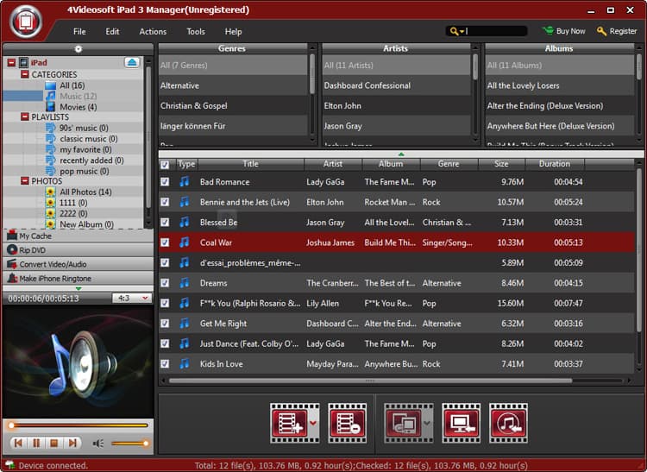Sort the table by Title column

pos(250,164)
